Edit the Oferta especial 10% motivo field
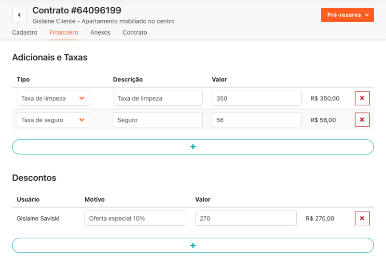This screenshot has width=386, height=262. (x=135, y=218)
